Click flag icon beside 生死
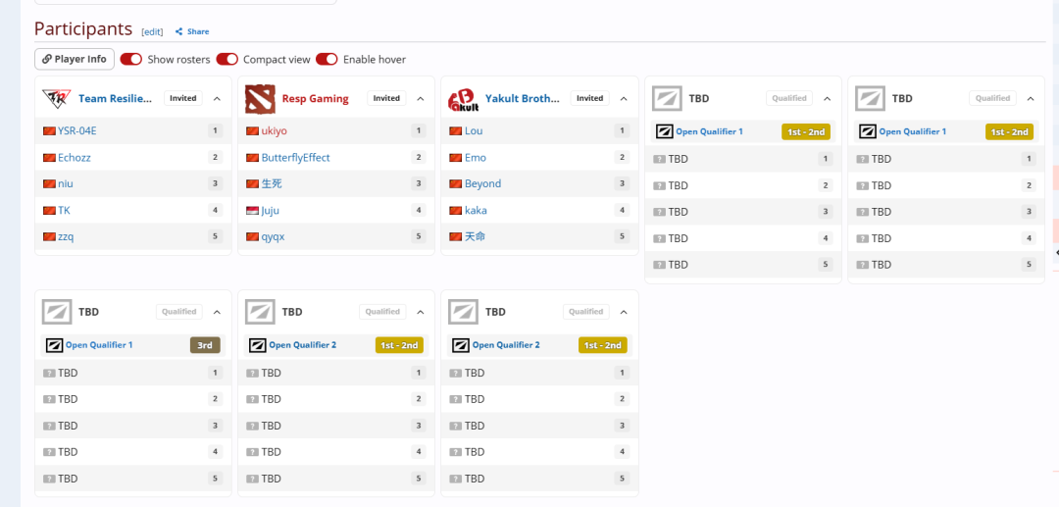 click(x=253, y=183)
